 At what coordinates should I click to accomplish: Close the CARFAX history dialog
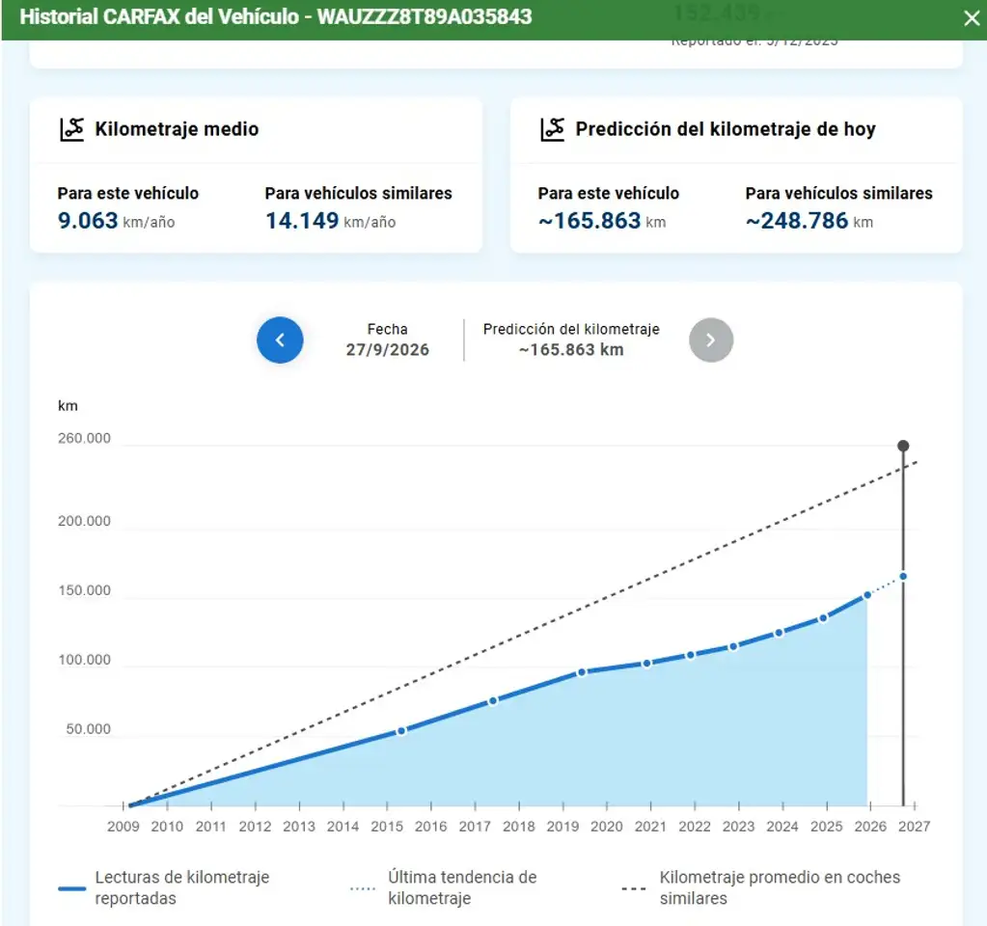[x=972, y=18]
